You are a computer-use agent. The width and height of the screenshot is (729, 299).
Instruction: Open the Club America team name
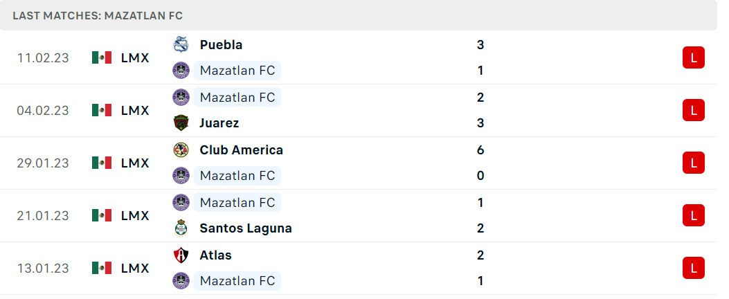coord(242,149)
